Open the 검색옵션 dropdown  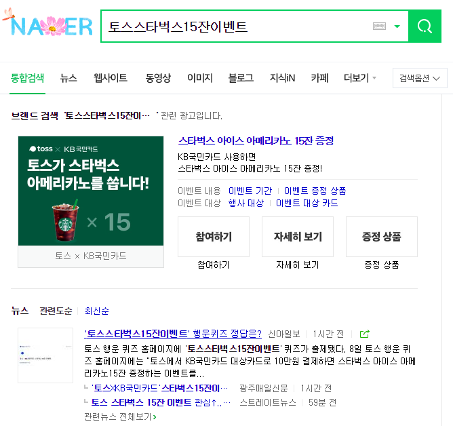click(420, 78)
